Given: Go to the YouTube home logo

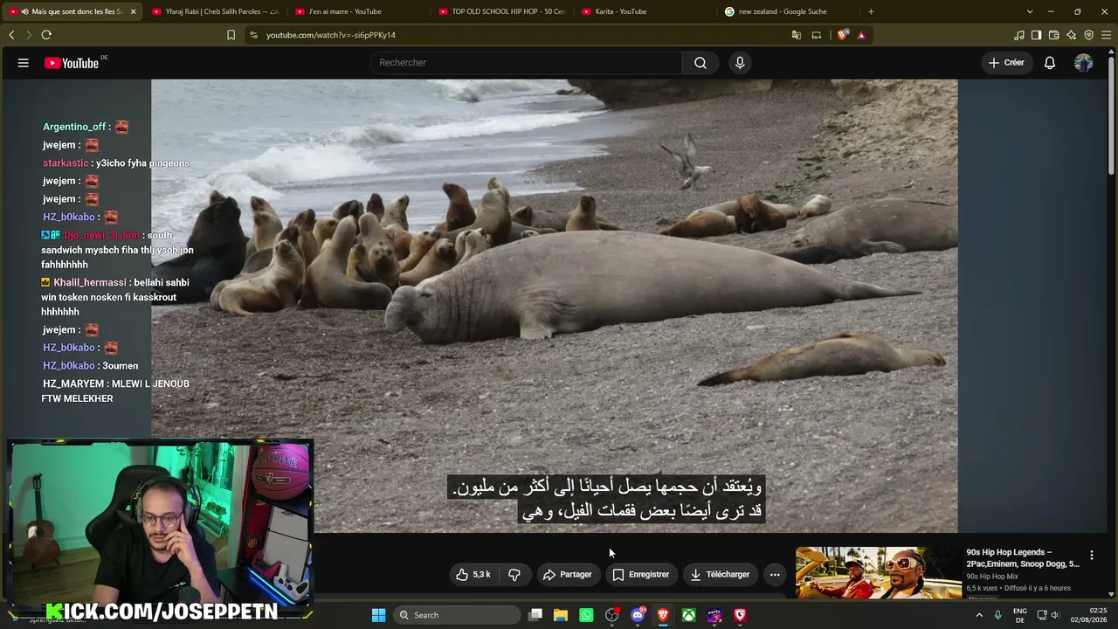Looking at the screenshot, I should coord(72,63).
